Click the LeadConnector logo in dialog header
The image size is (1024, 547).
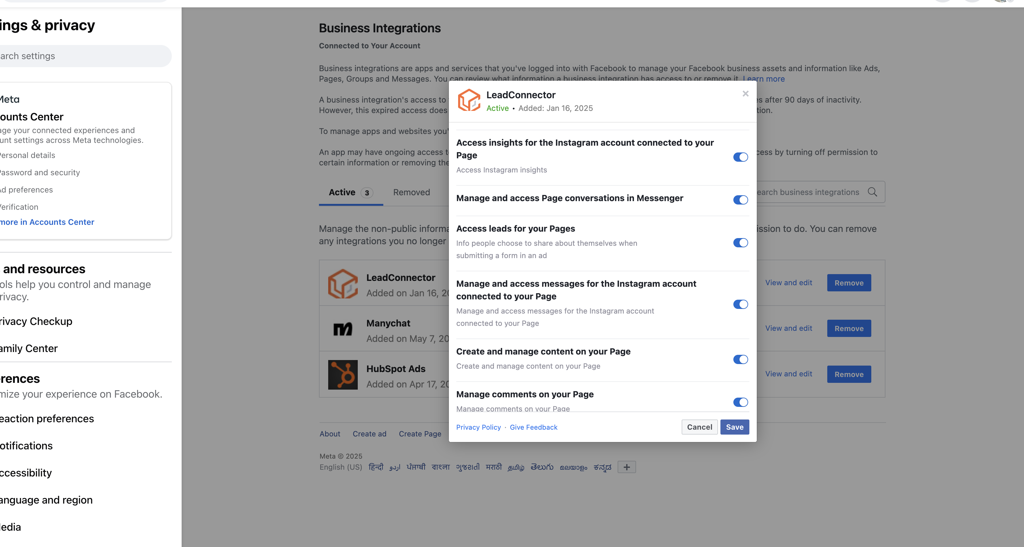tap(469, 100)
